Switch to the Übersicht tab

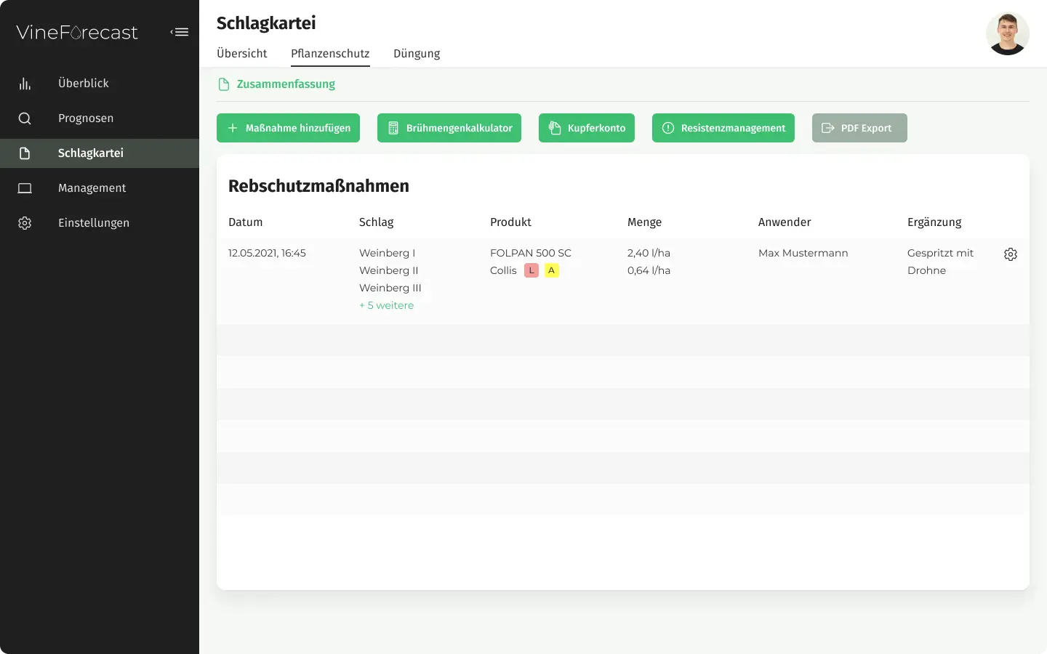pyautogui.click(x=241, y=54)
